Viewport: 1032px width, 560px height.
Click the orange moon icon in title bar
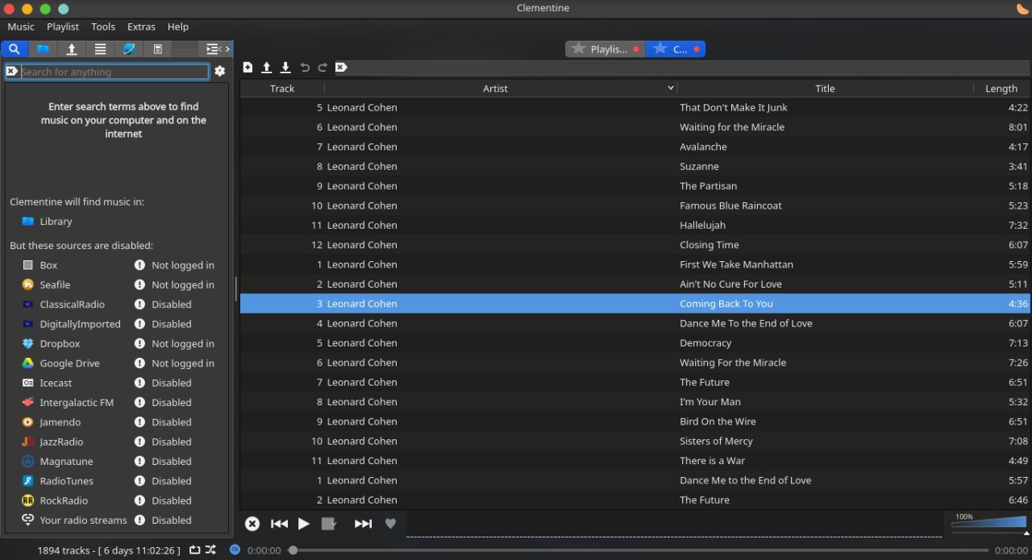(x=1022, y=8)
